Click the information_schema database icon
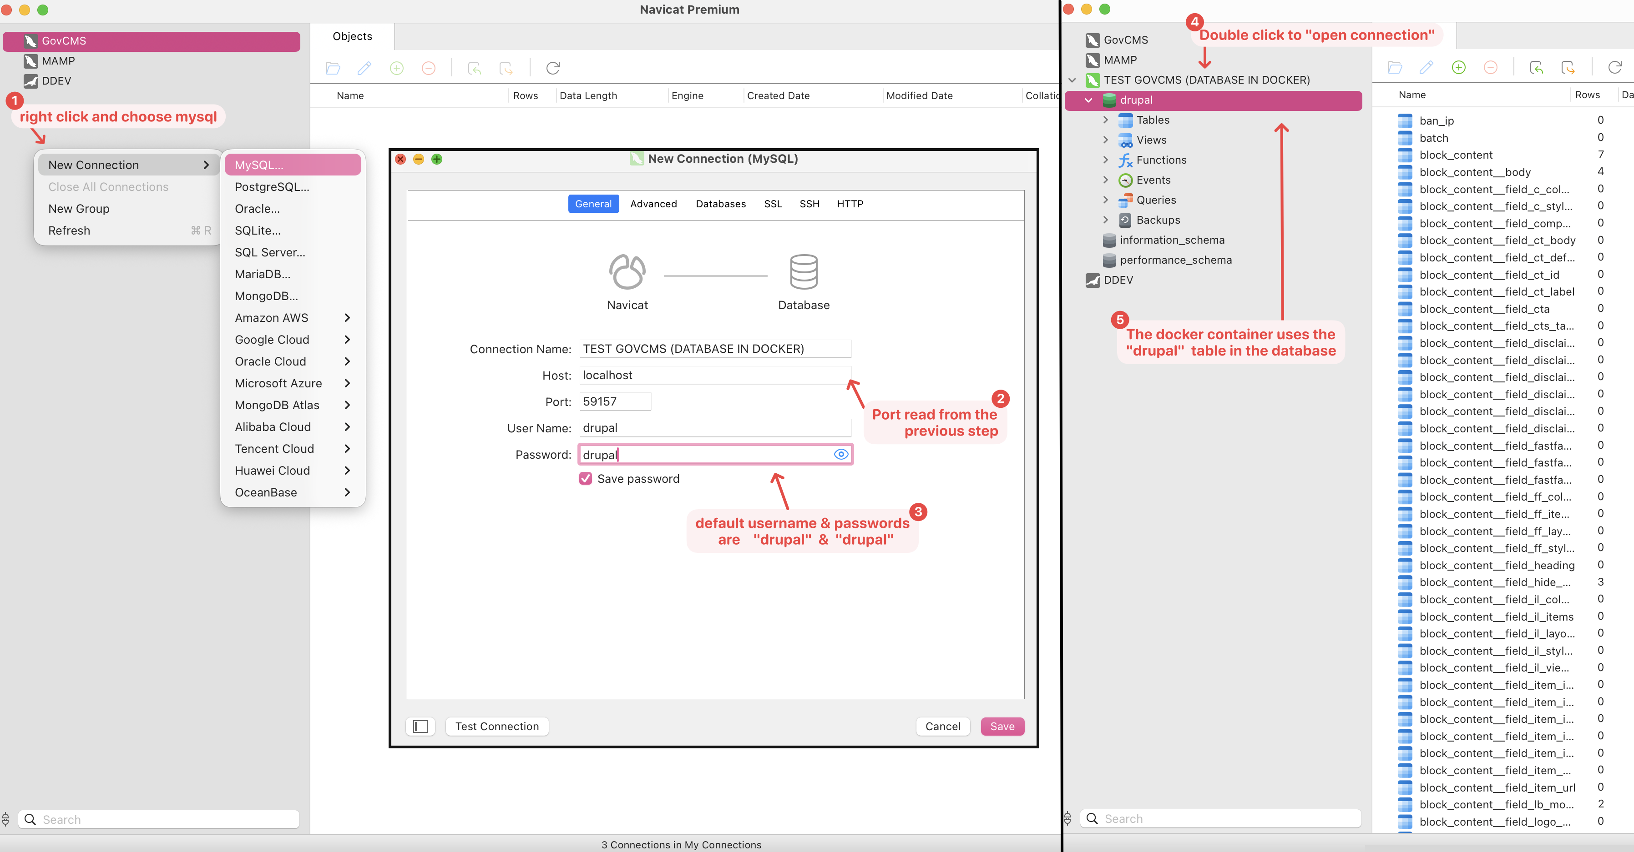This screenshot has height=852, width=1634. 1109,240
